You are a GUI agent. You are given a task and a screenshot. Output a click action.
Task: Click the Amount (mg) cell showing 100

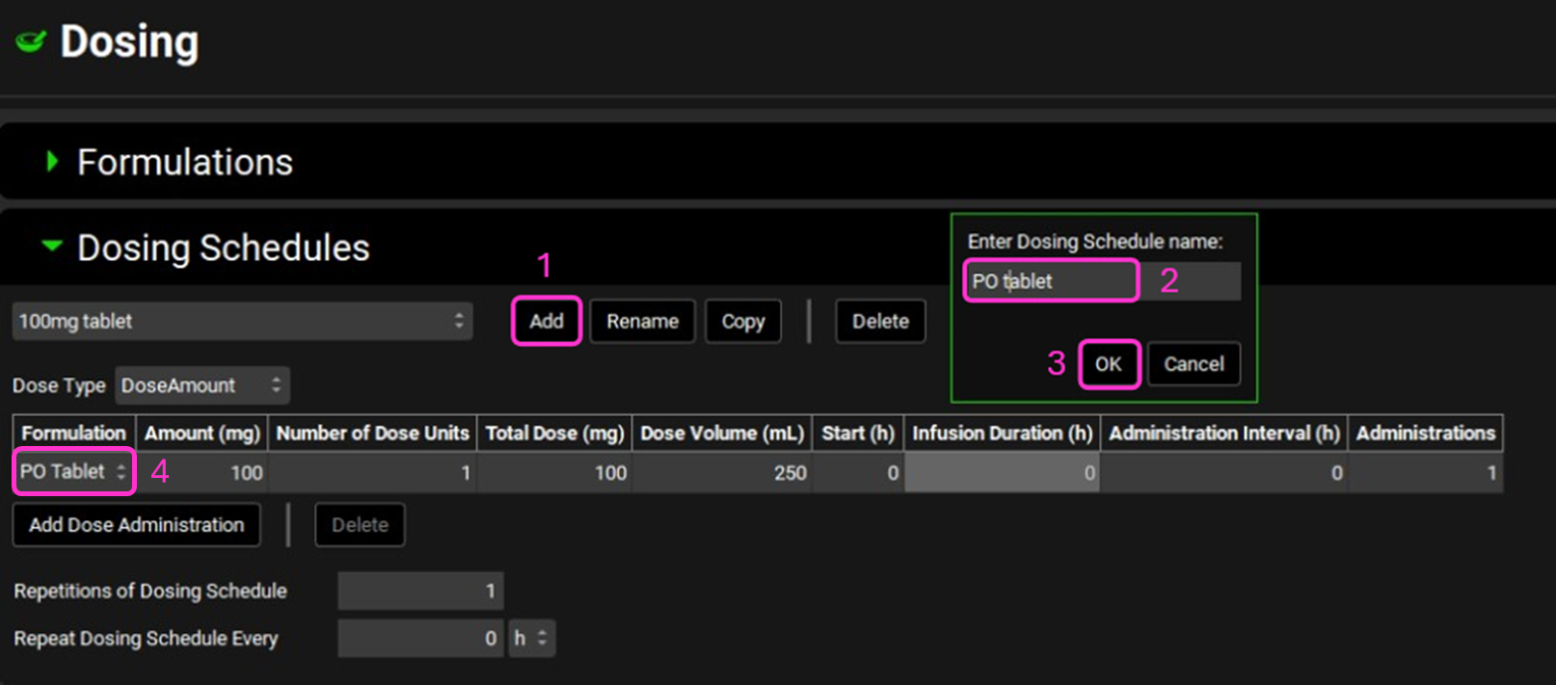point(202,473)
